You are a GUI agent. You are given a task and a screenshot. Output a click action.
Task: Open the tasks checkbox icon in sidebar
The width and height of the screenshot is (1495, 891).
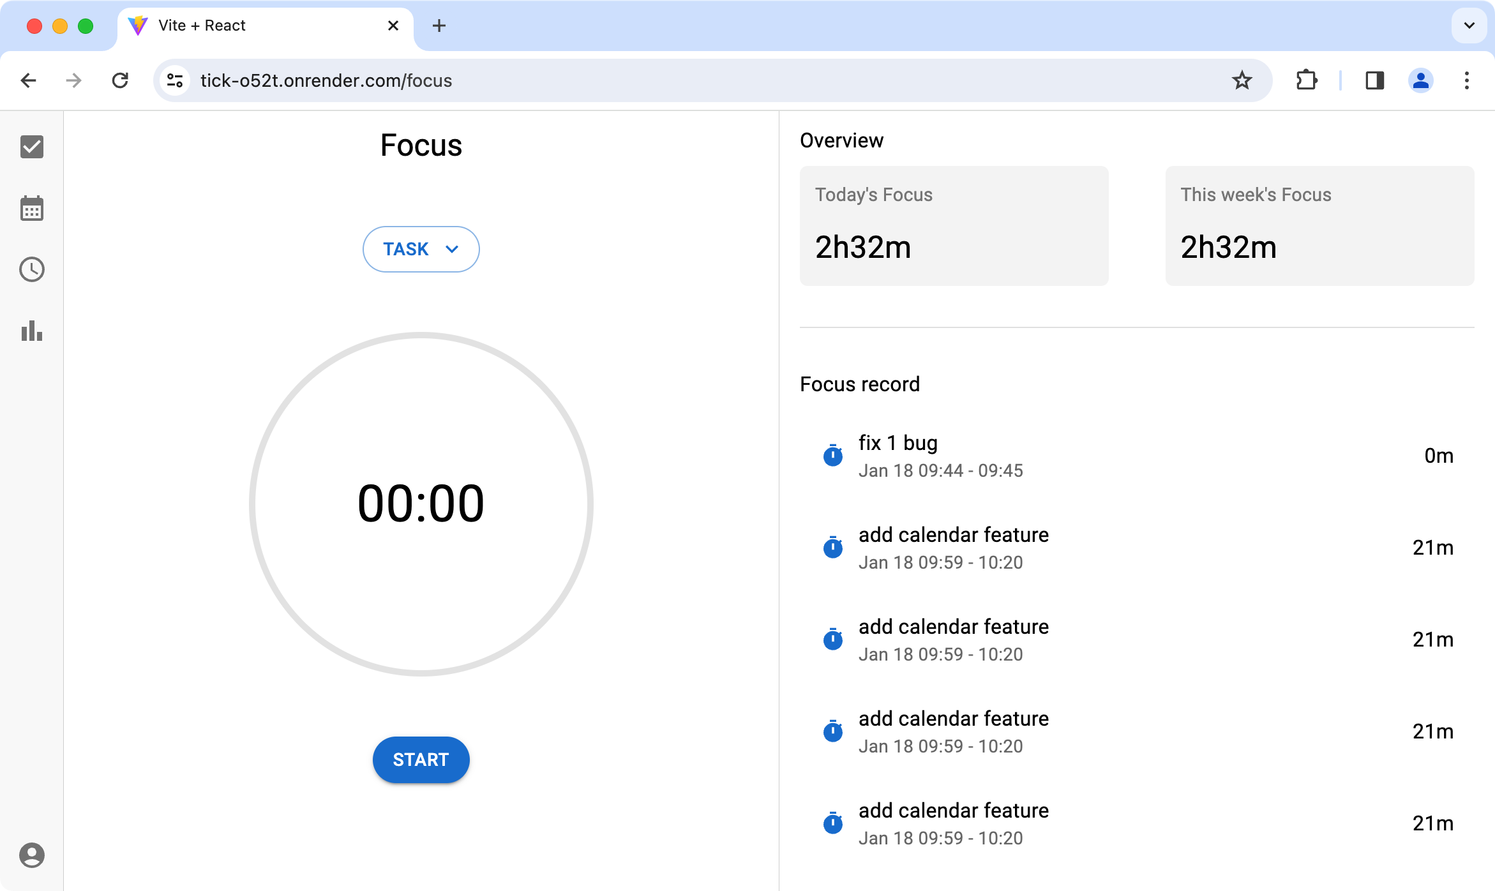pyautogui.click(x=31, y=147)
